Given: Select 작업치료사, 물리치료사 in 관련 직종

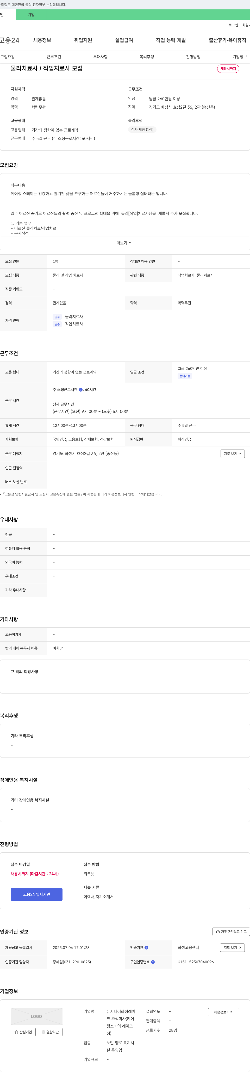Looking at the screenshot, I should (196, 275).
